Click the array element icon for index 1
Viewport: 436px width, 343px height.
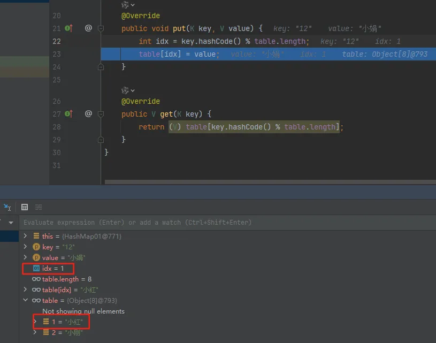46,322
